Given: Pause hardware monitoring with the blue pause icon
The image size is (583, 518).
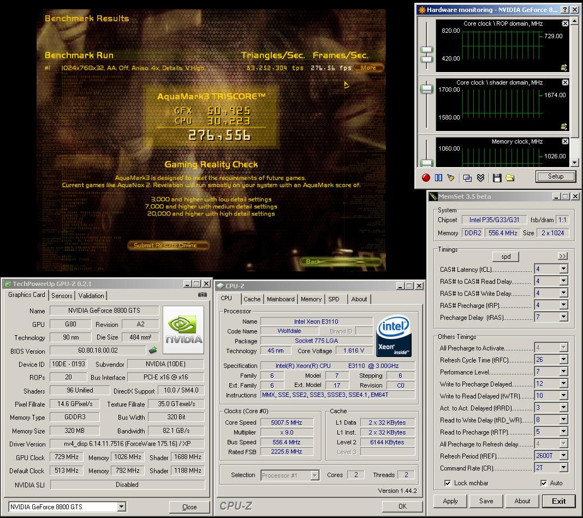Looking at the screenshot, I should tap(438, 178).
